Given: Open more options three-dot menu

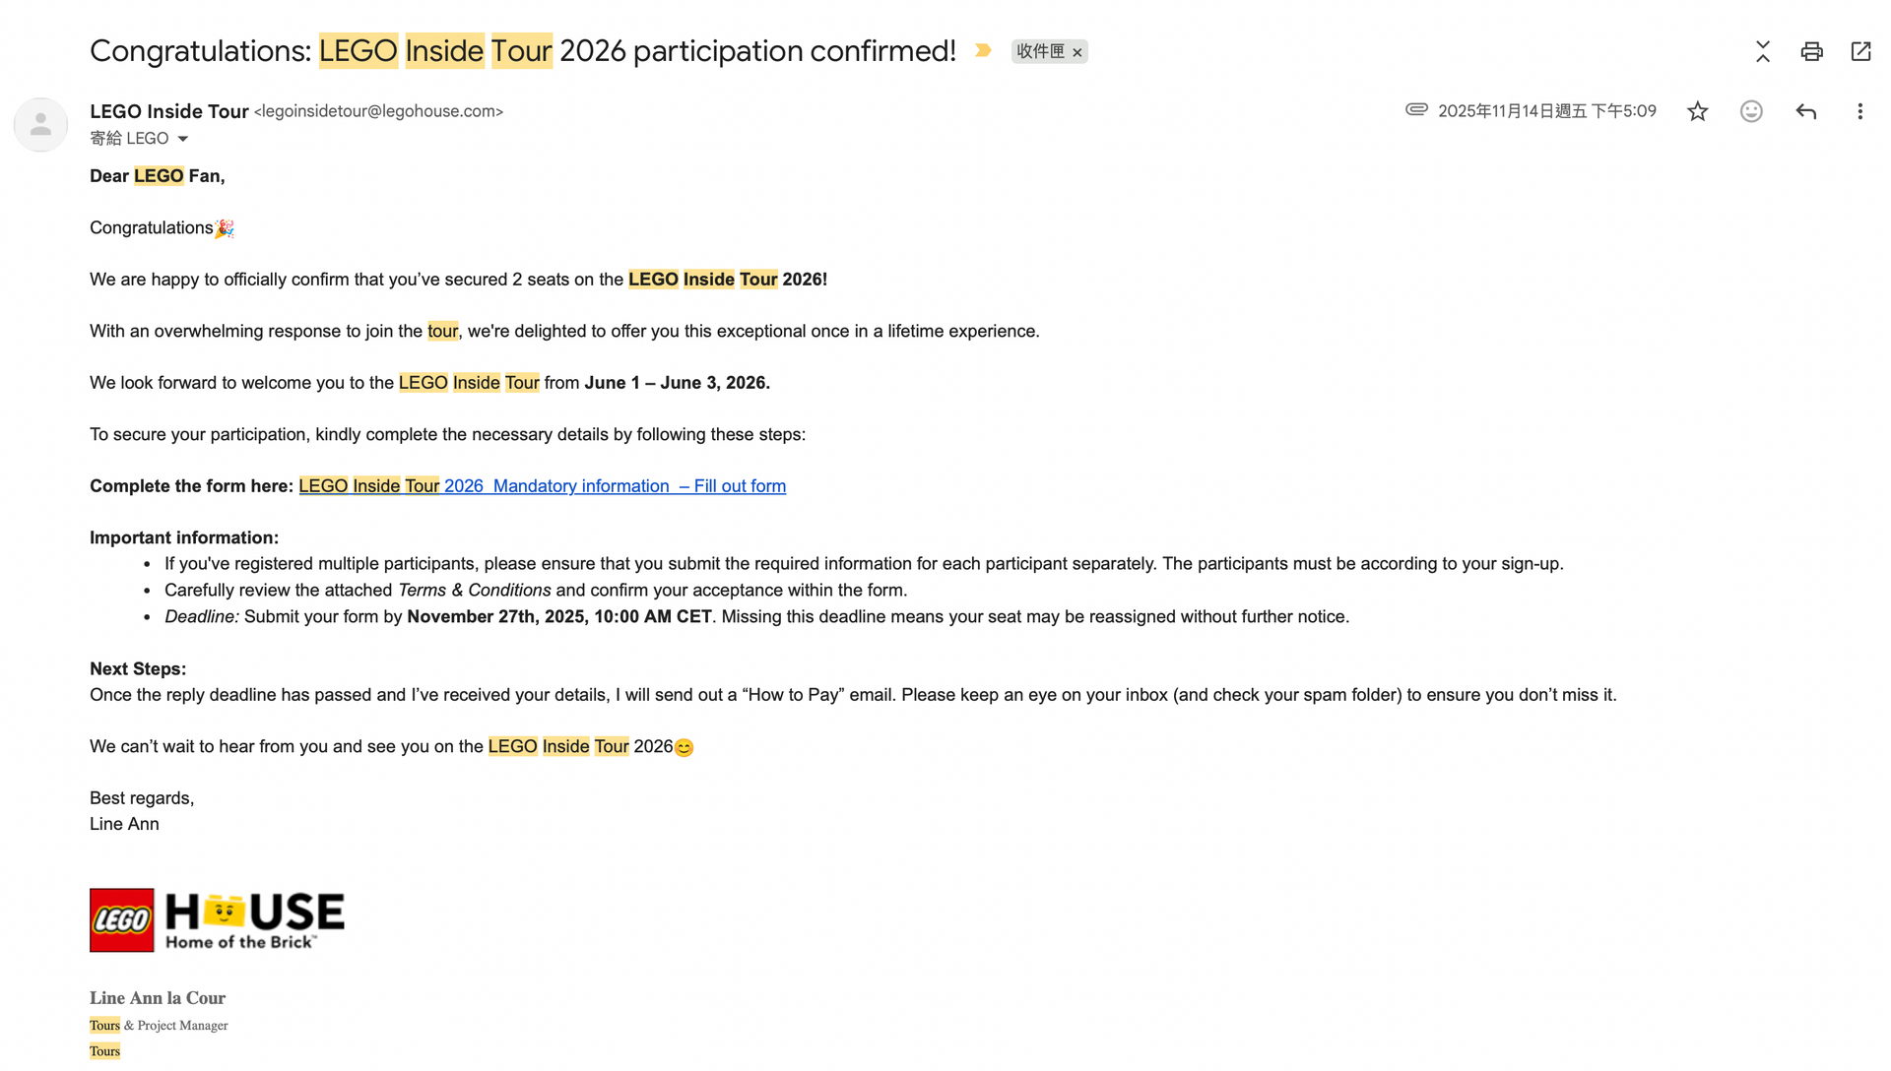Looking at the screenshot, I should pyautogui.click(x=1859, y=111).
